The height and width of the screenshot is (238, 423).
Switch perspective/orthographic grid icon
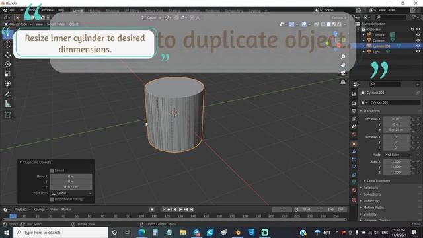tap(343, 81)
